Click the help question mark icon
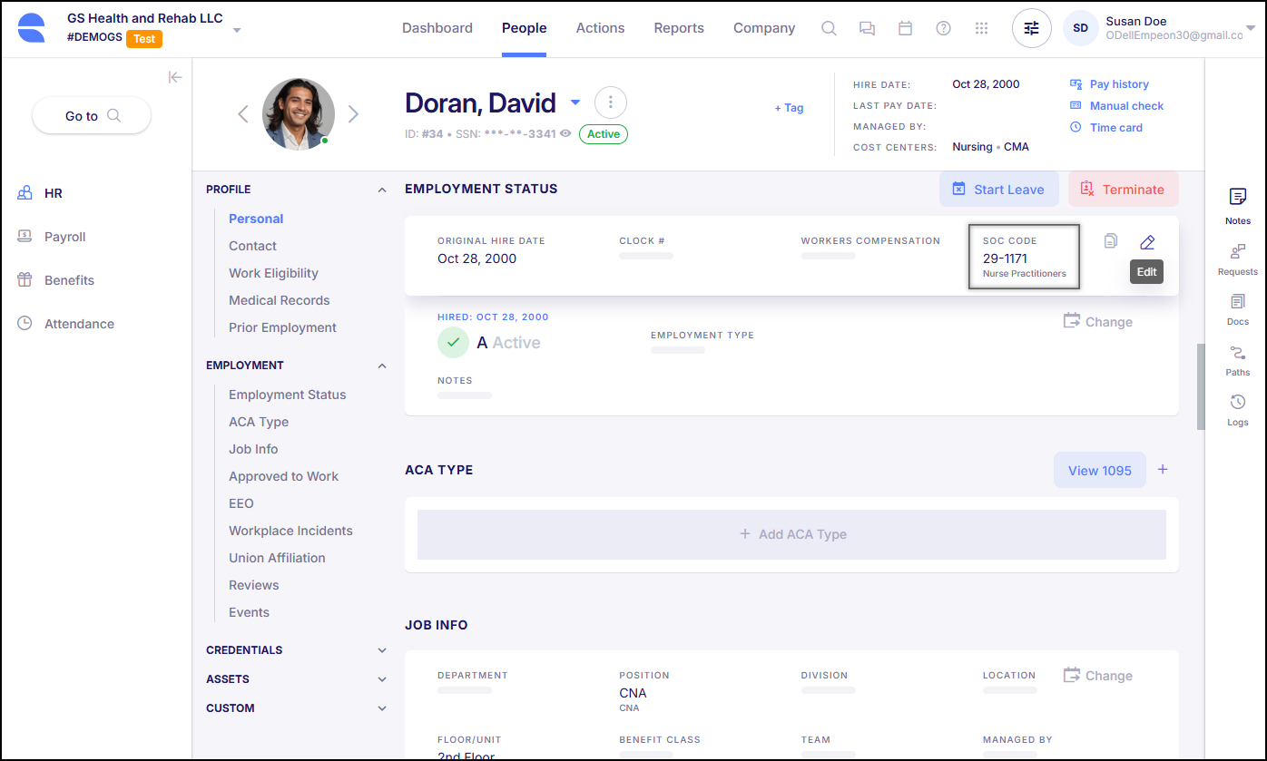The height and width of the screenshot is (761, 1267). [943, 28]
